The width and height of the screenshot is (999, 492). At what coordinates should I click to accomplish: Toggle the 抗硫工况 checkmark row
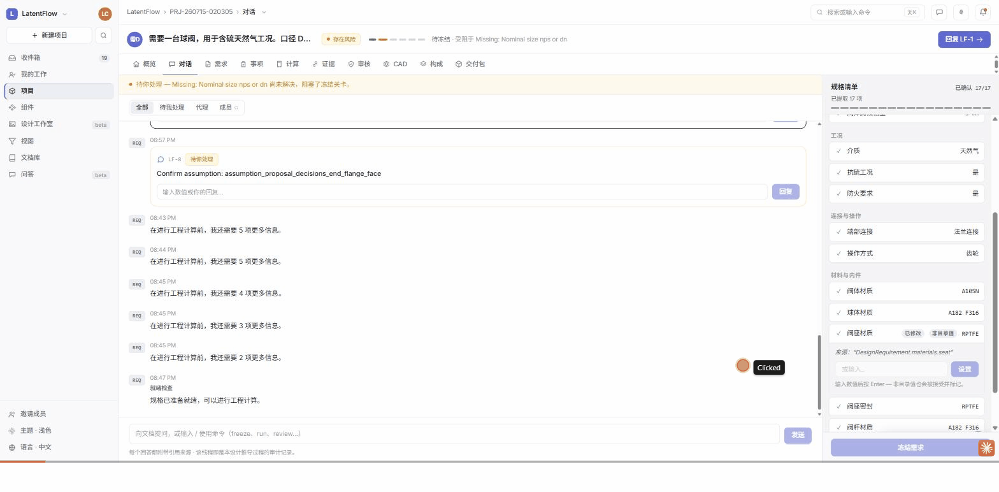(907, 173)
